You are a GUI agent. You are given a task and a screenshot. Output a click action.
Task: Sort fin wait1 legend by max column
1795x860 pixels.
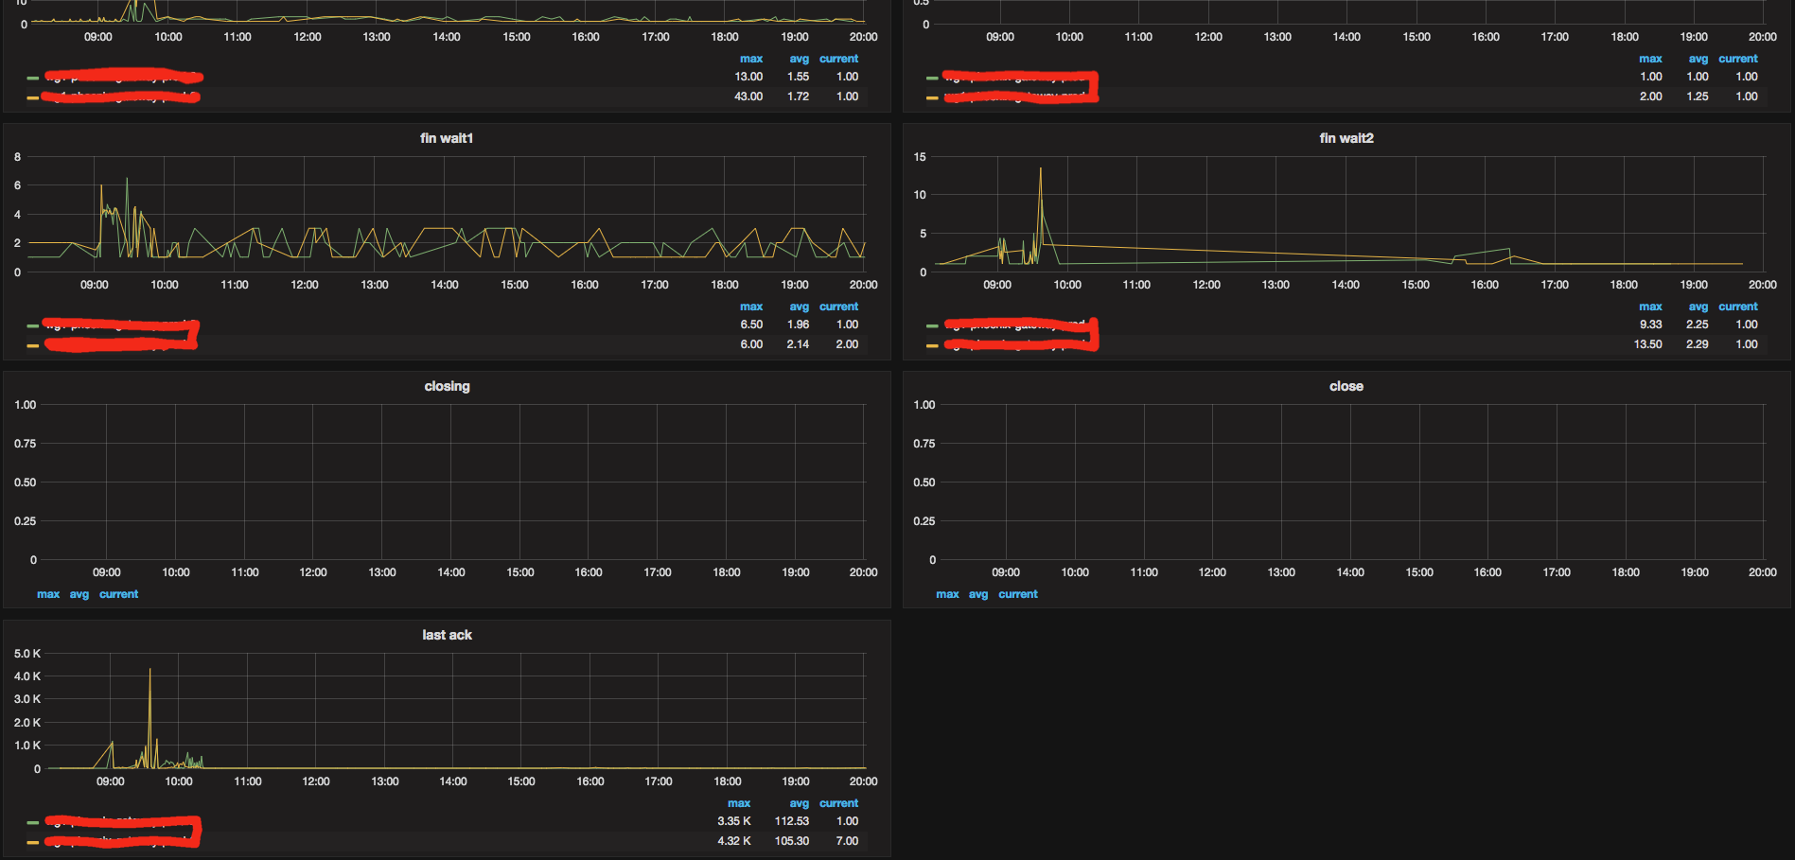click(x=751, y=307)
